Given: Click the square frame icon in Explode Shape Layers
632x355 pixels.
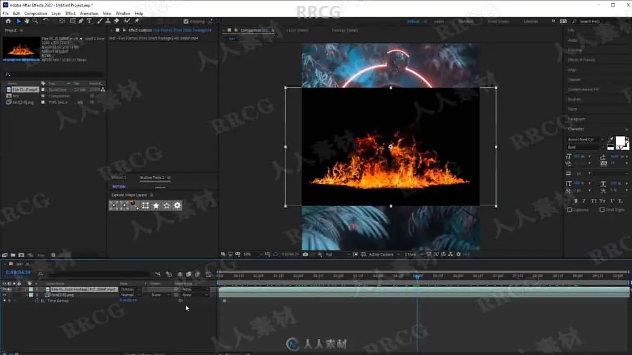Looking at the screenshot, I should point(145,206).
